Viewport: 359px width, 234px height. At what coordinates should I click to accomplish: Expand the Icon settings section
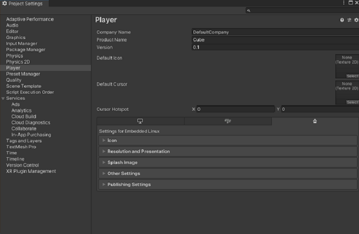[112, 140]
